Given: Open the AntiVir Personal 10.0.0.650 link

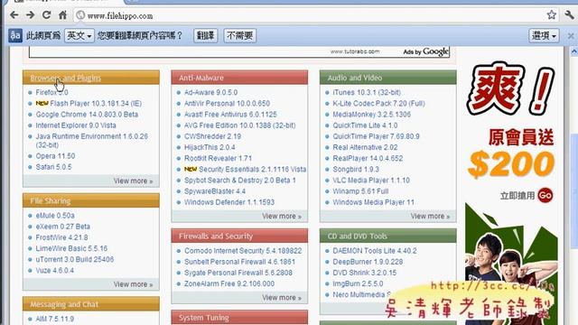Looking at the screenshot, I should point(227,104).
